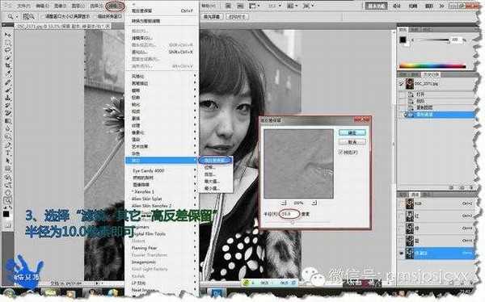Toggle visibility eye of the Gray channel
Viewport: 485px width, 302px height.
point(402,254)
